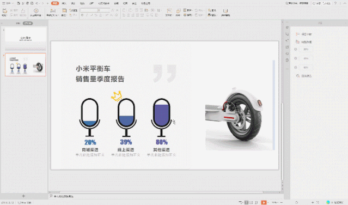
Task: Click the plus button to add a slide
Action: [23, 196]
